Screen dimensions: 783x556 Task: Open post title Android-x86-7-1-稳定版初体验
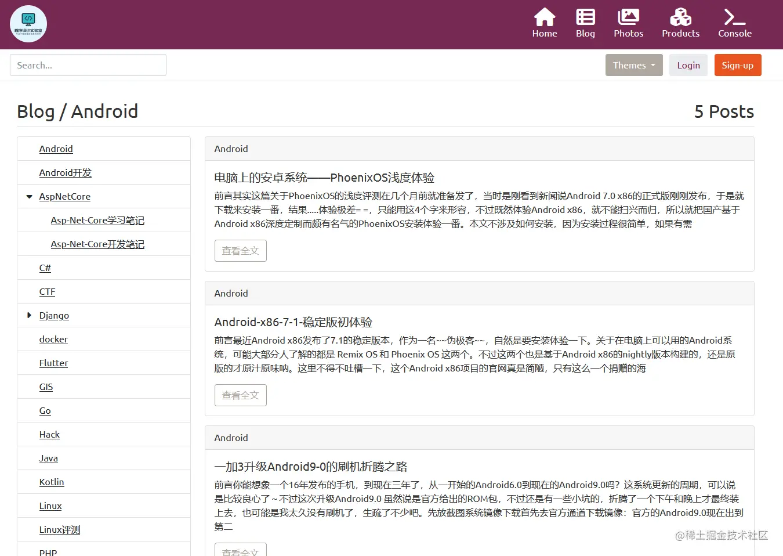pyautogui.click(x=293, y=322)
